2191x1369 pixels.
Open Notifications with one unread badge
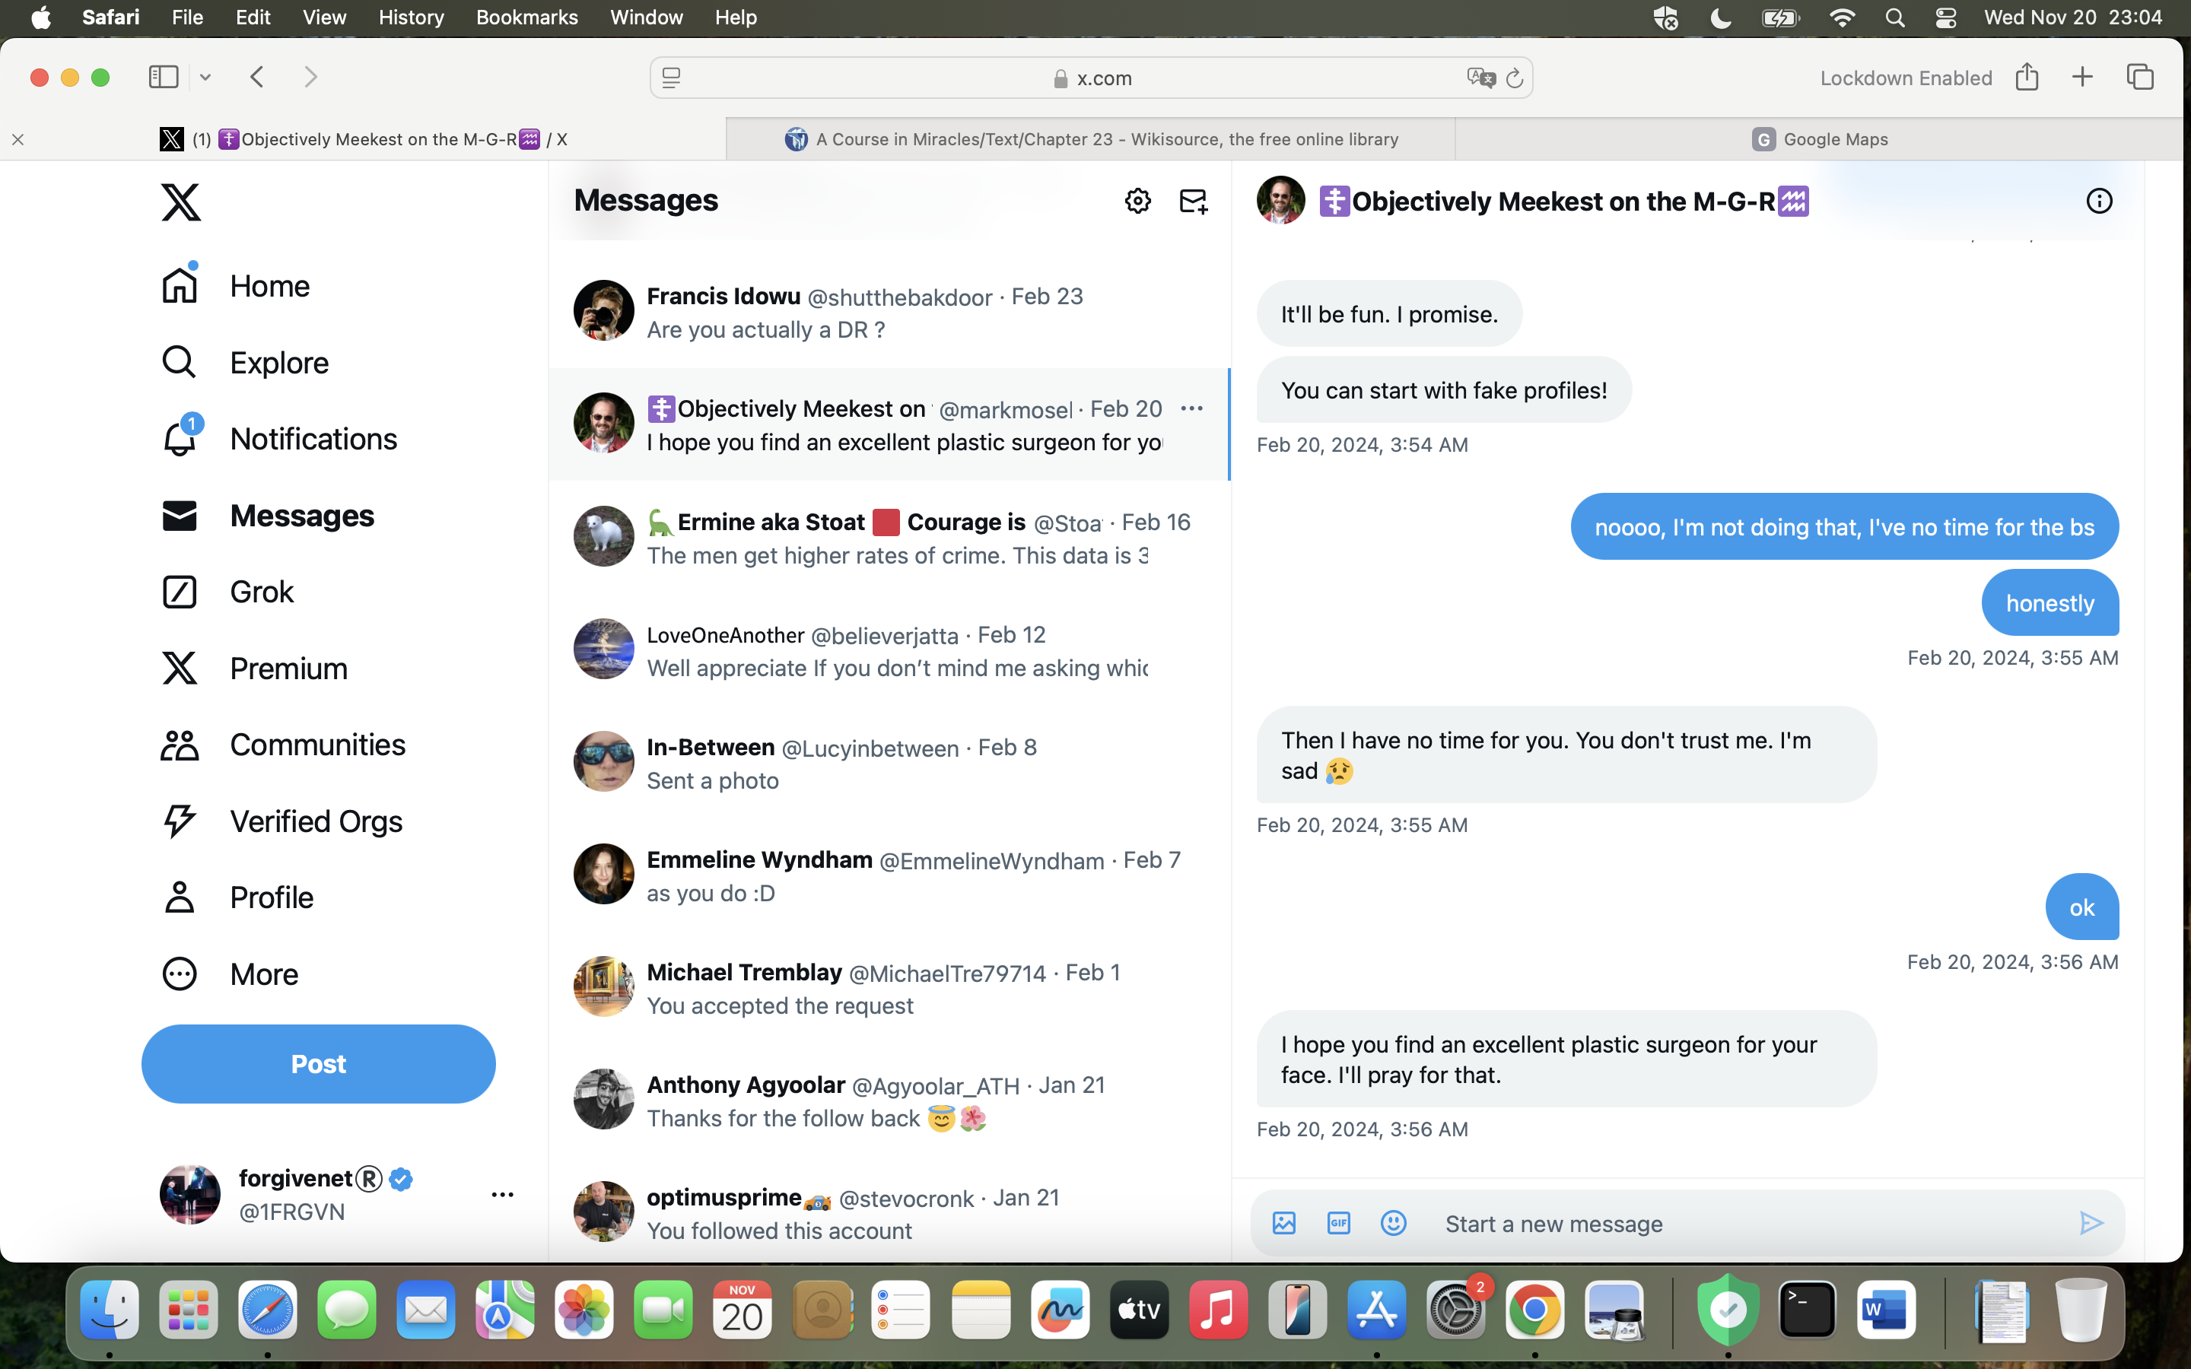coord(279,439)
